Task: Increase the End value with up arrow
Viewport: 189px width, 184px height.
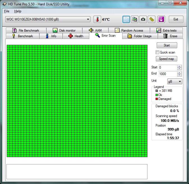Action: click(179, 73)
